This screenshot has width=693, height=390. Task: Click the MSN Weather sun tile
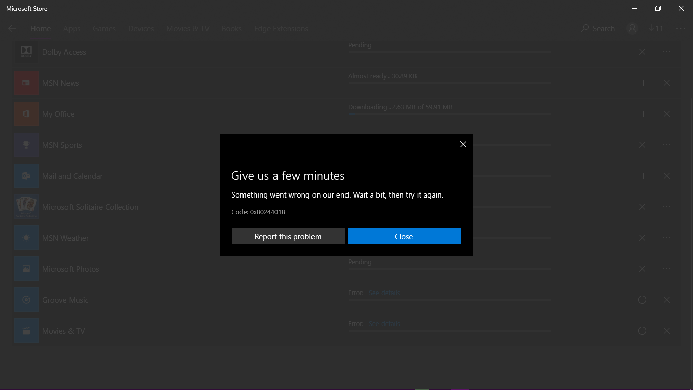26,238
